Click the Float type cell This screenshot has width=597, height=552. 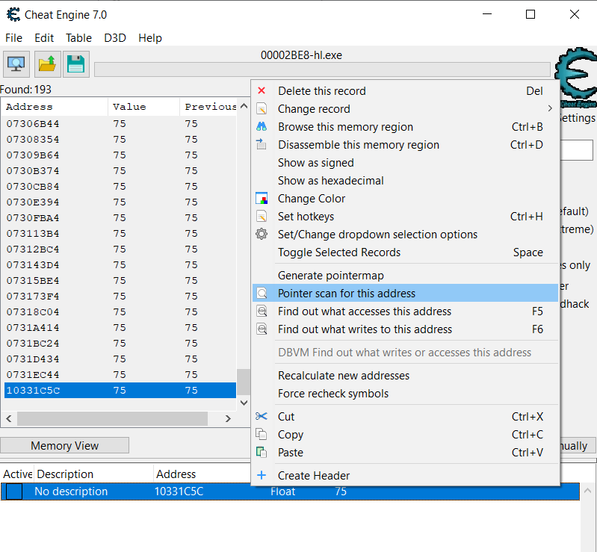coord(283,491)
